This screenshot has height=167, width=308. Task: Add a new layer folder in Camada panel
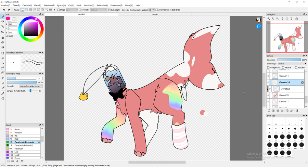tap(282, 111)
